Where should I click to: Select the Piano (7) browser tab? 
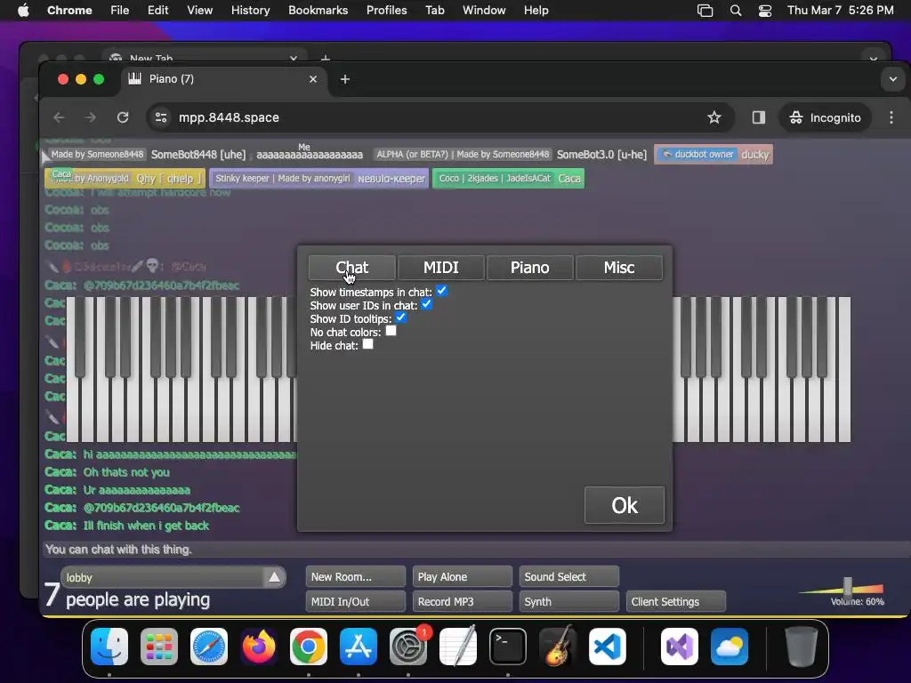click(x=223, y=79)
